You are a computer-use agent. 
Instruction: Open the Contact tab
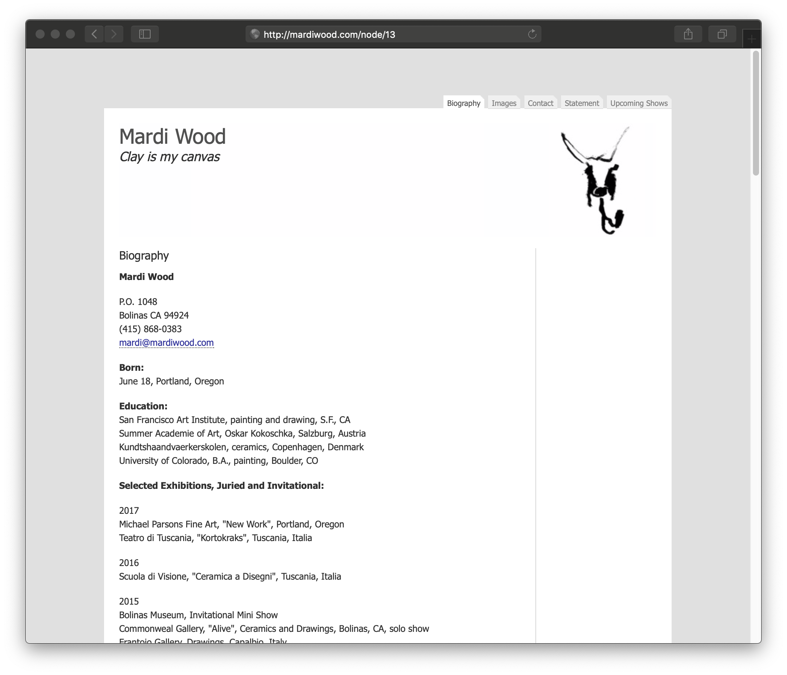pos(540,103)
